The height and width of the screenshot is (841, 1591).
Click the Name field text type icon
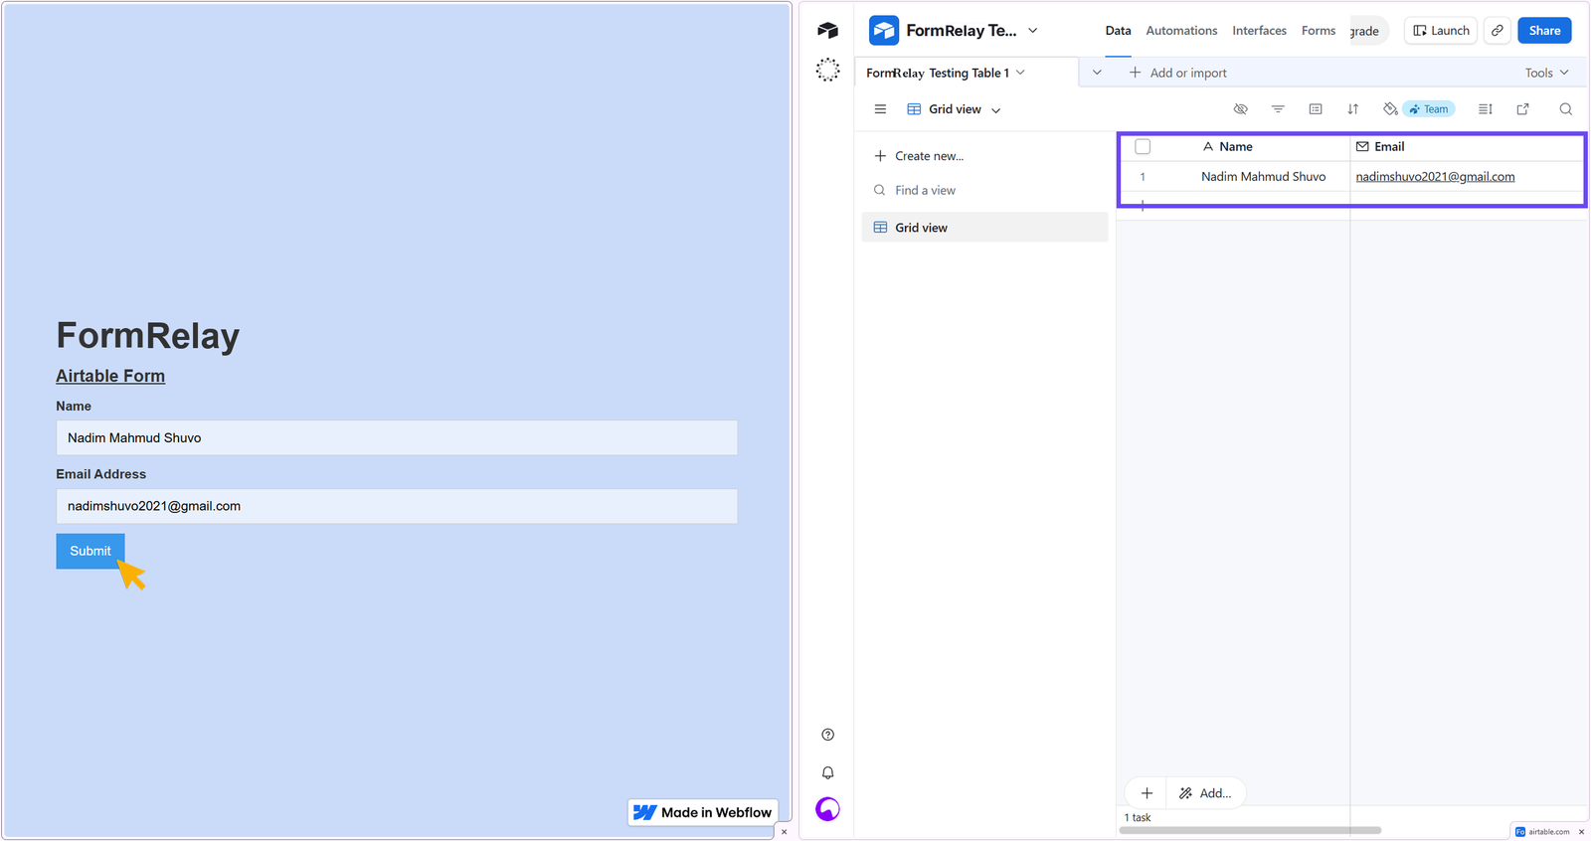(1208, 146)
